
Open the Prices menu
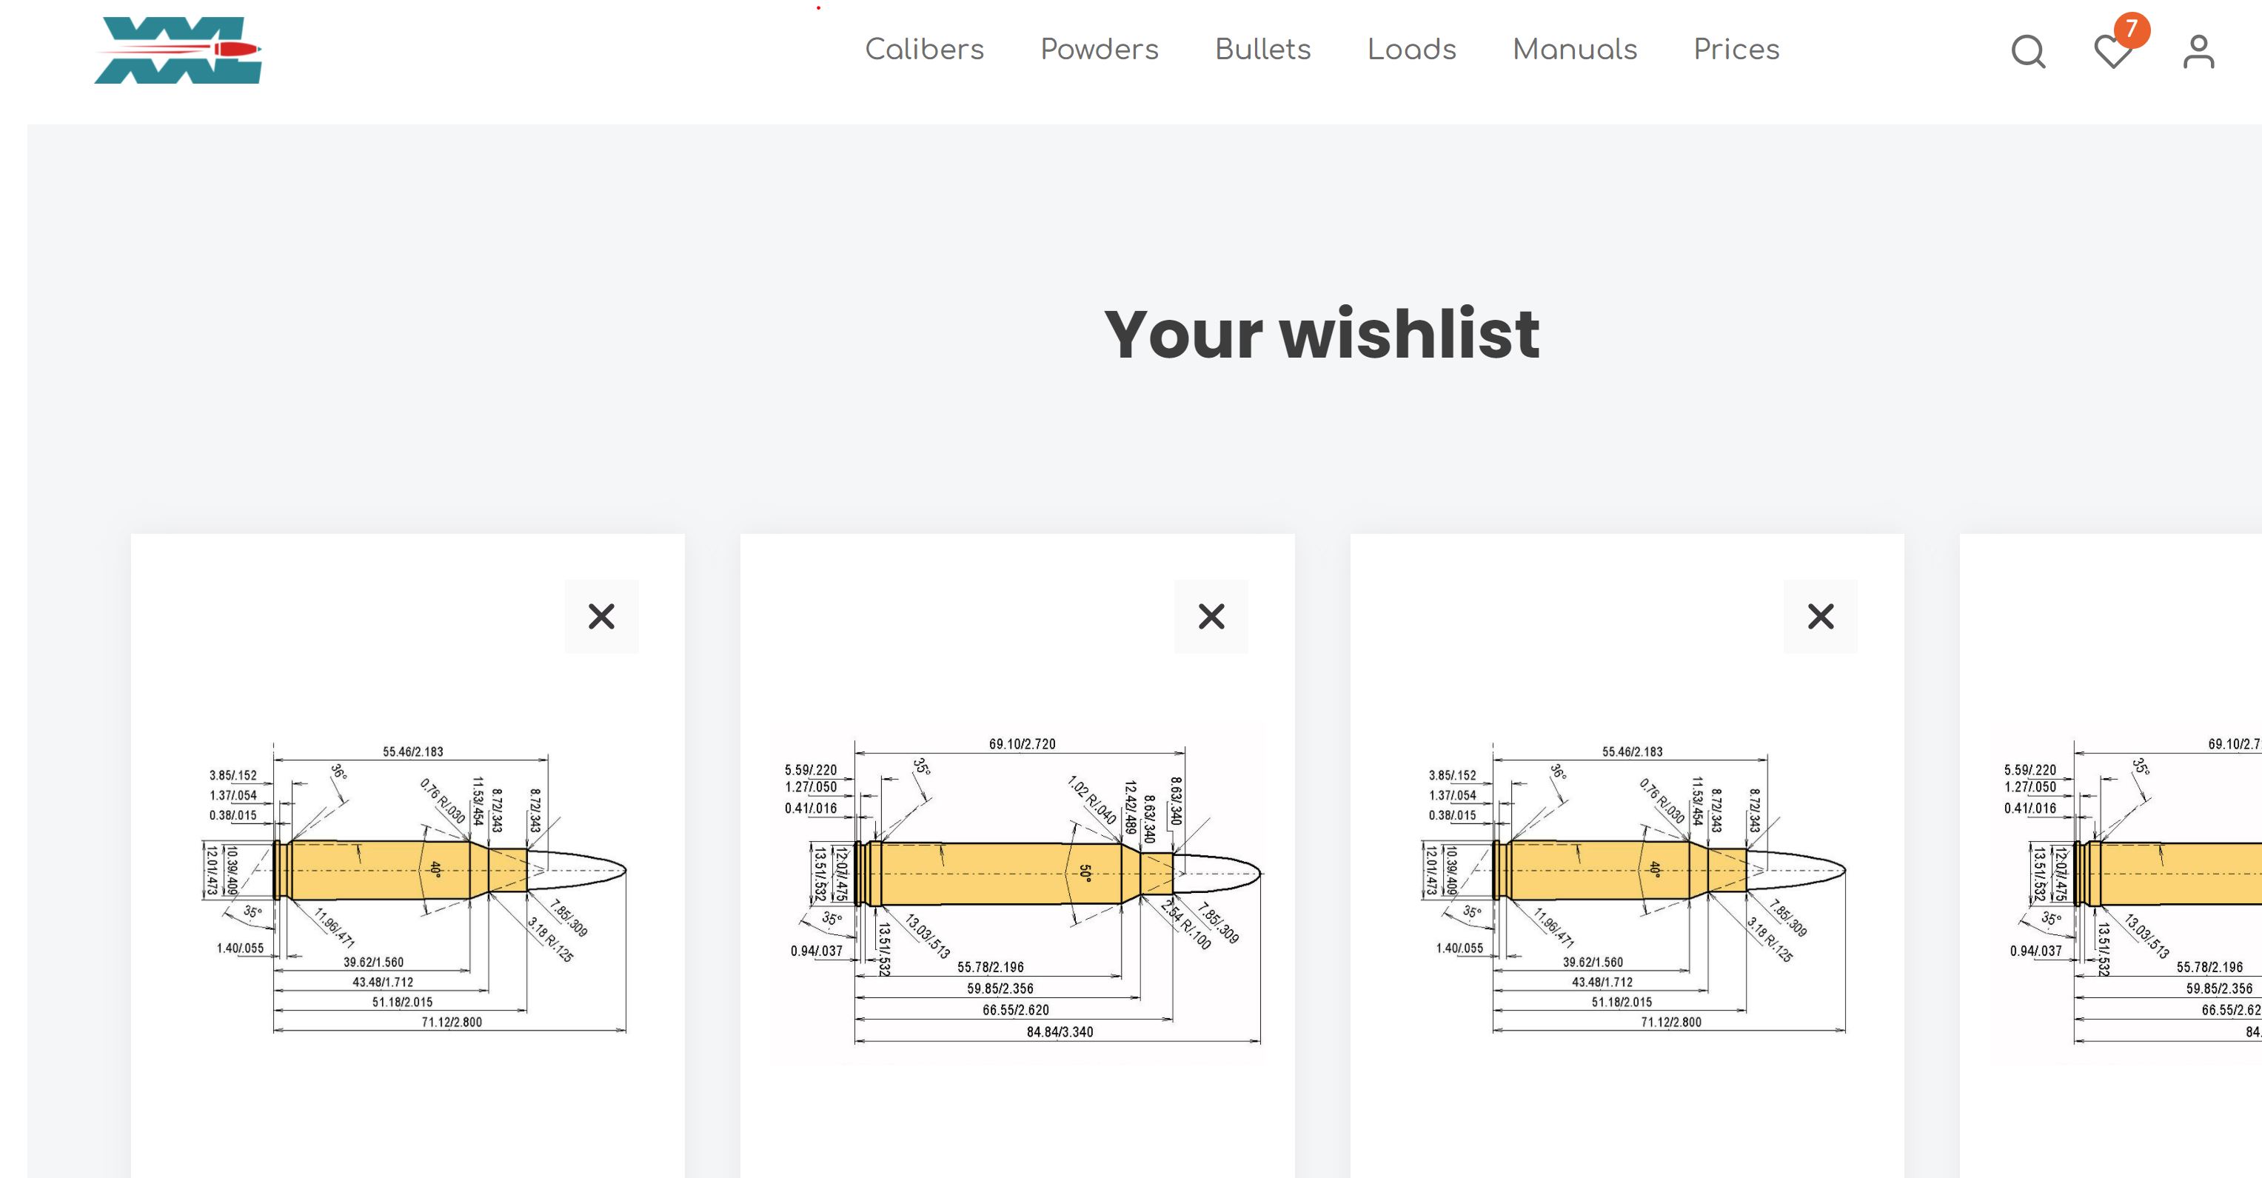(x=1737, y=49)
